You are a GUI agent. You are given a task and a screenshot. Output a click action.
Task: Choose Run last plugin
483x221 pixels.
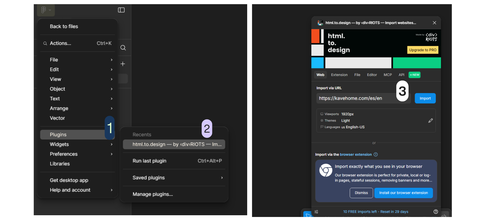pos(174,161)
